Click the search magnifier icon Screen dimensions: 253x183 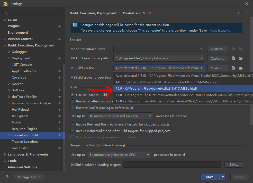[x=6, y=13]
